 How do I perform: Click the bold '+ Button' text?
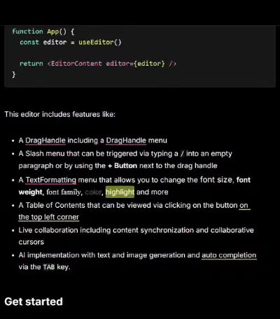point(122,166)
